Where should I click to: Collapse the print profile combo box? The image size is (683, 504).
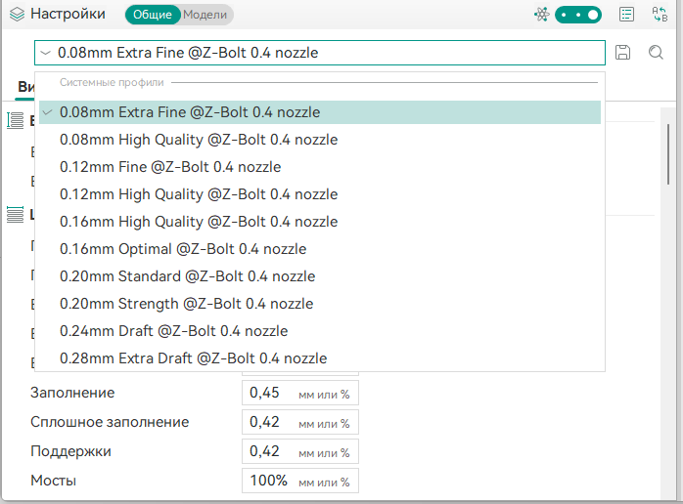[320, 53]
